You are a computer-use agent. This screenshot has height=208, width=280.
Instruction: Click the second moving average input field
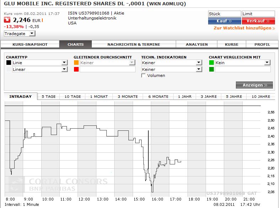[x=107, y=69]
